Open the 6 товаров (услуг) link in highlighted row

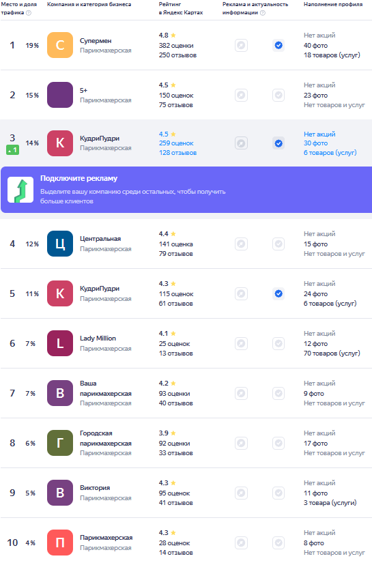330,153
